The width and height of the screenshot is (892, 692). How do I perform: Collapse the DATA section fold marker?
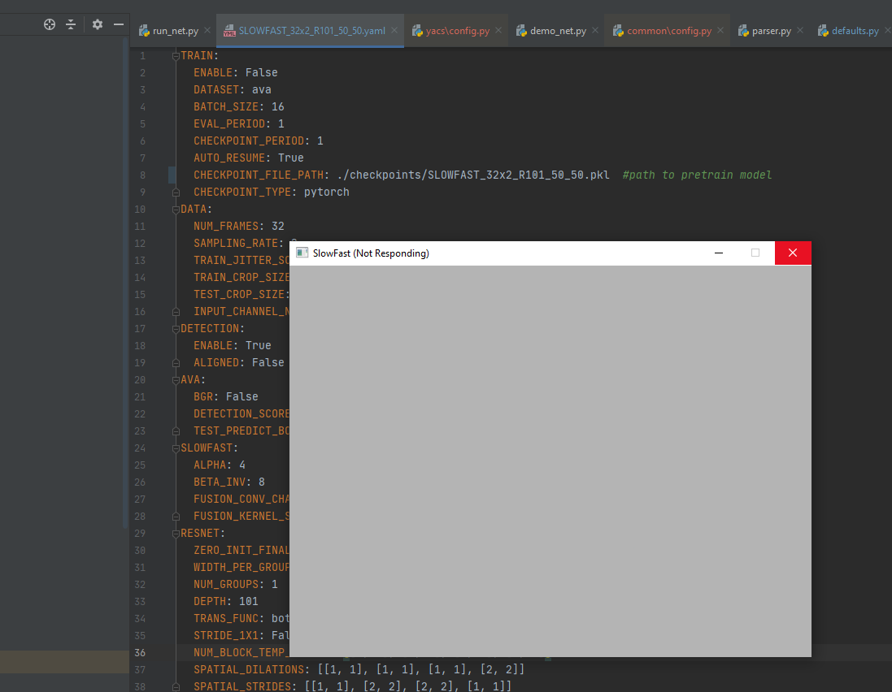coord(174,208)
